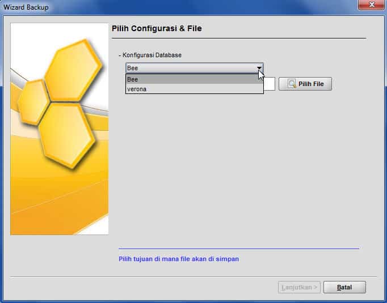Select Bee in the dropdown list
Image resolution: width=387 pixels, height=303 pixels.
tap(195, 79)
